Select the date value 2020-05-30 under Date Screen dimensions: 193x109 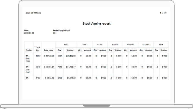tap(29, 33)
